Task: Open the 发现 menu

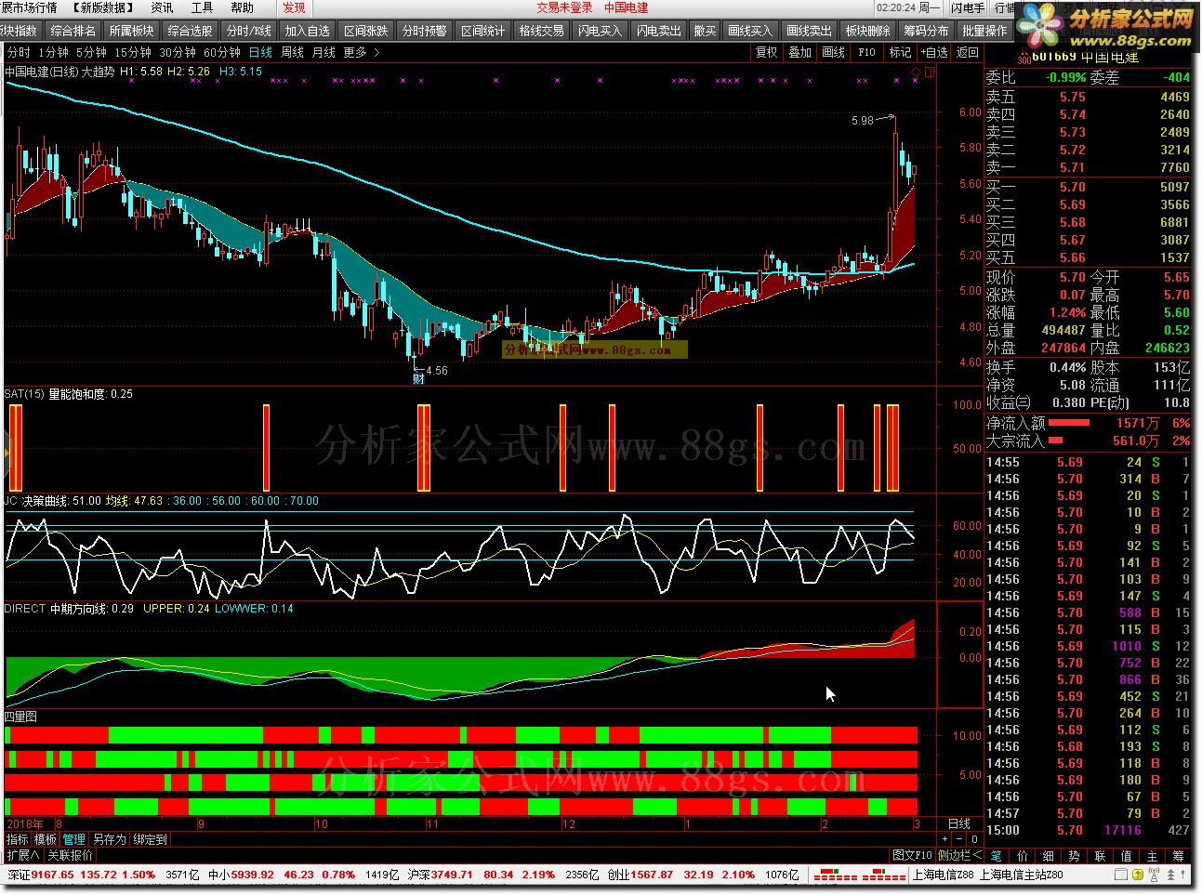Action: point(294,7)
